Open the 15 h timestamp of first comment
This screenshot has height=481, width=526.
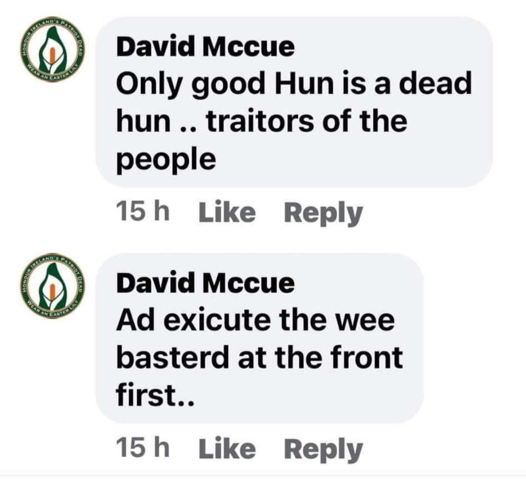tap(143, 212)
